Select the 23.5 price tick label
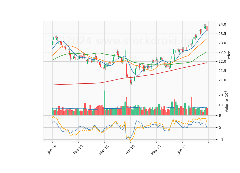 [x=222, y=34]
